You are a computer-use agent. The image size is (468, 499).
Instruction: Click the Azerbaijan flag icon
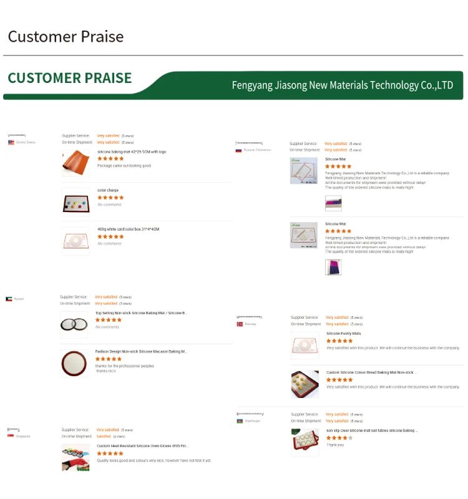tap(240, 421)
